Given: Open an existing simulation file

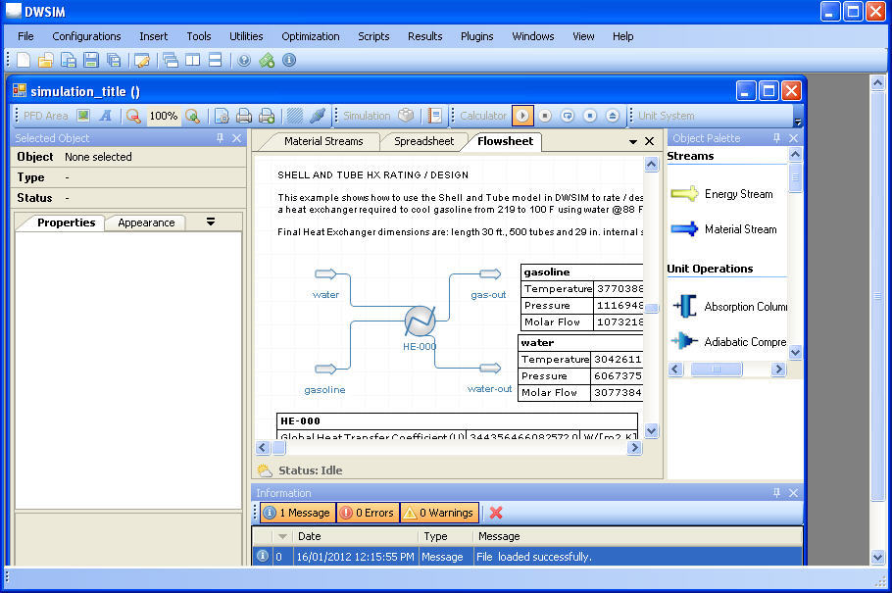Looking at the screenshot, I should coord(45,60).
